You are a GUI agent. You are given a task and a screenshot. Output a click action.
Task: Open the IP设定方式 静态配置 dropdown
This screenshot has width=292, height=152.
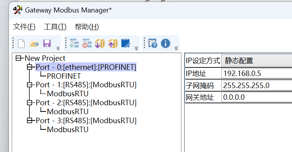(257, 61)
